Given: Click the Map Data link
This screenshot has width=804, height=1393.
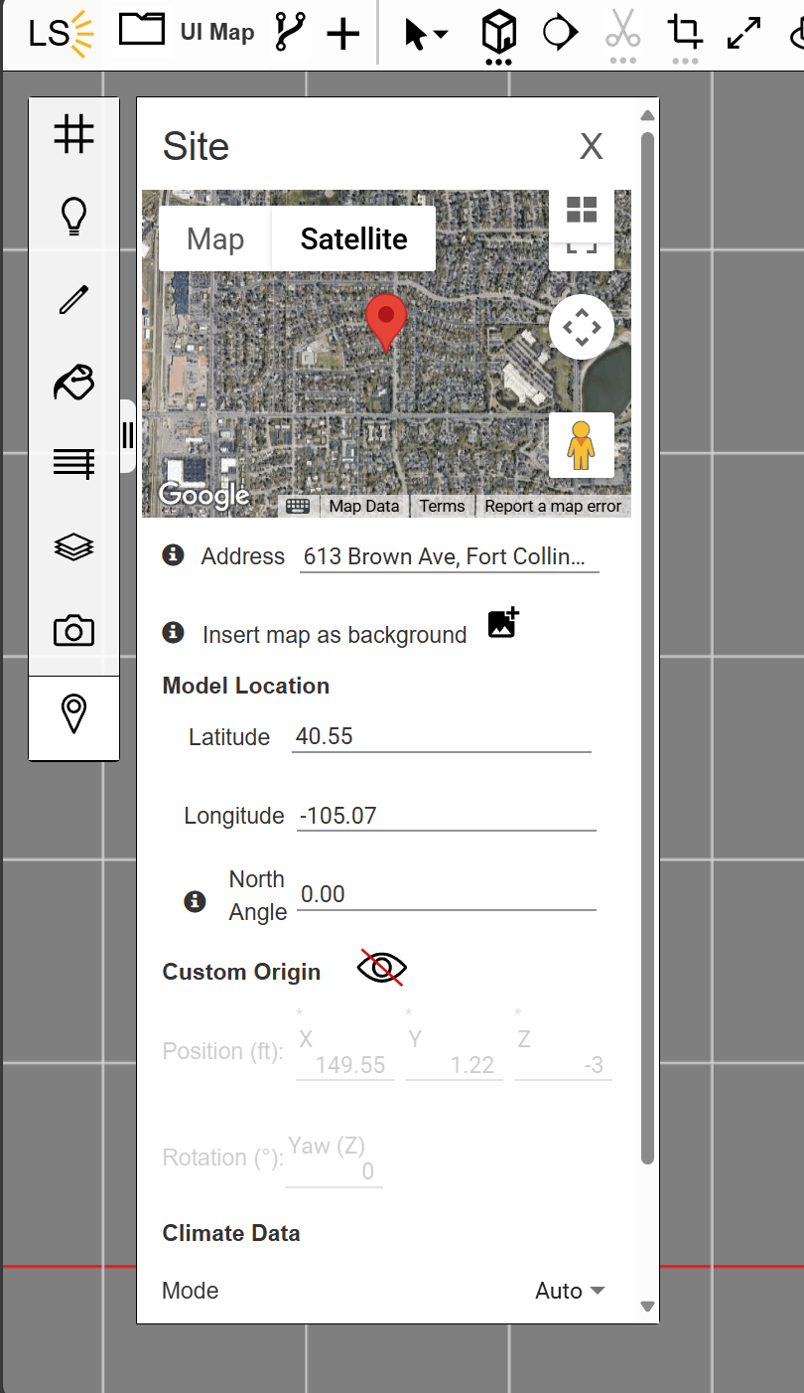Looking at the screenshot, I should (364, 506).
